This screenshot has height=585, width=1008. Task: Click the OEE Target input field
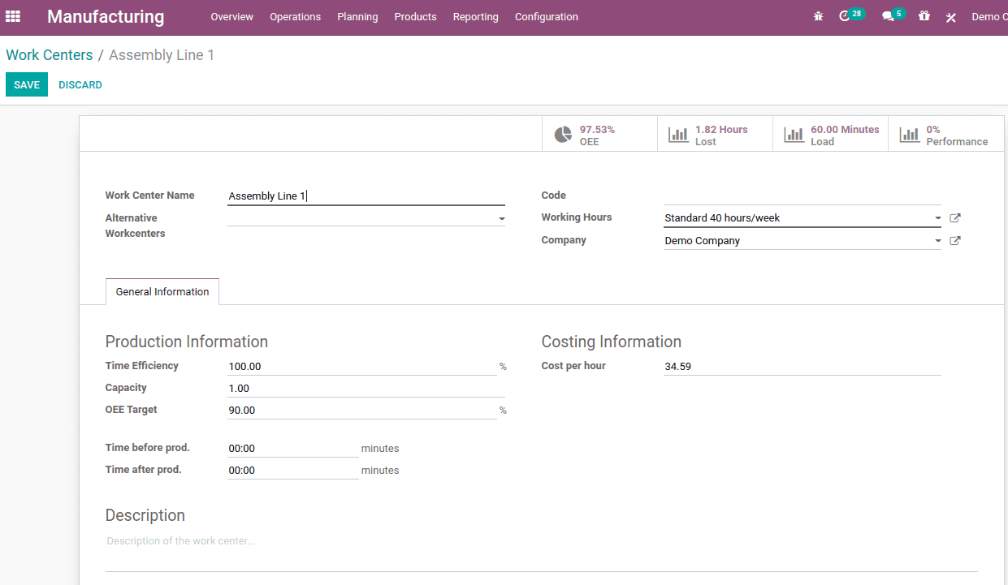point(362,411)
